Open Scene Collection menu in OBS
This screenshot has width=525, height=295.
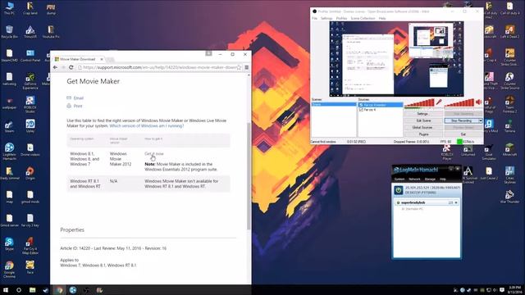(363, 18)
